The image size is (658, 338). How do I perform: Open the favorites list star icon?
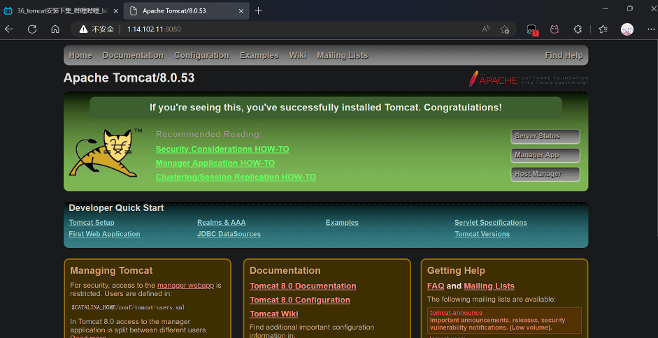click(x=603, y=29)
